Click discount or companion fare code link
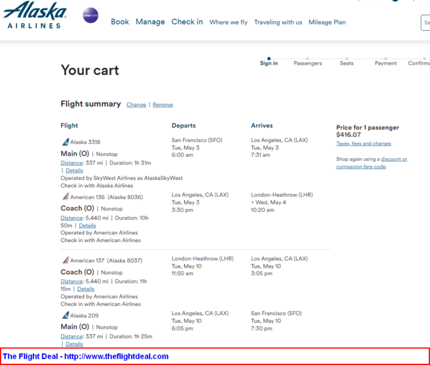The height and width of the screenshot is (365, 430). coord(372,163)
